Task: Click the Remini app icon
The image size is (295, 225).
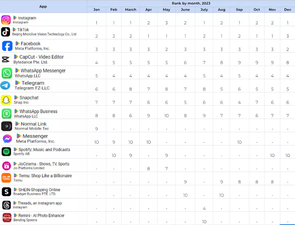Action: (x=7, y=218)
